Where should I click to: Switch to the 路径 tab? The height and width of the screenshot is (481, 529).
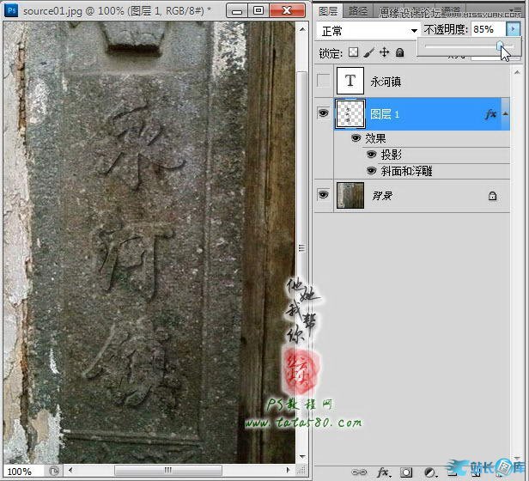(x=361, y=11)
